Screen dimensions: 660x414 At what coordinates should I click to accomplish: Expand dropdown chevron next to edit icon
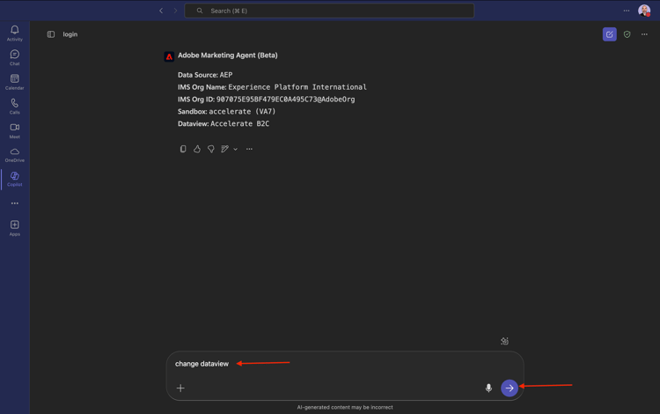click(x=235, y=149)
